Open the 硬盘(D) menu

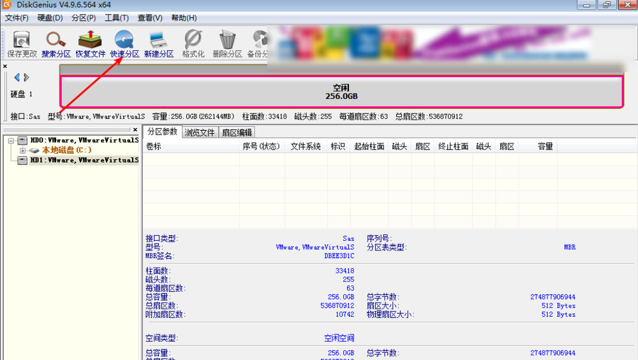pos(50,18)
